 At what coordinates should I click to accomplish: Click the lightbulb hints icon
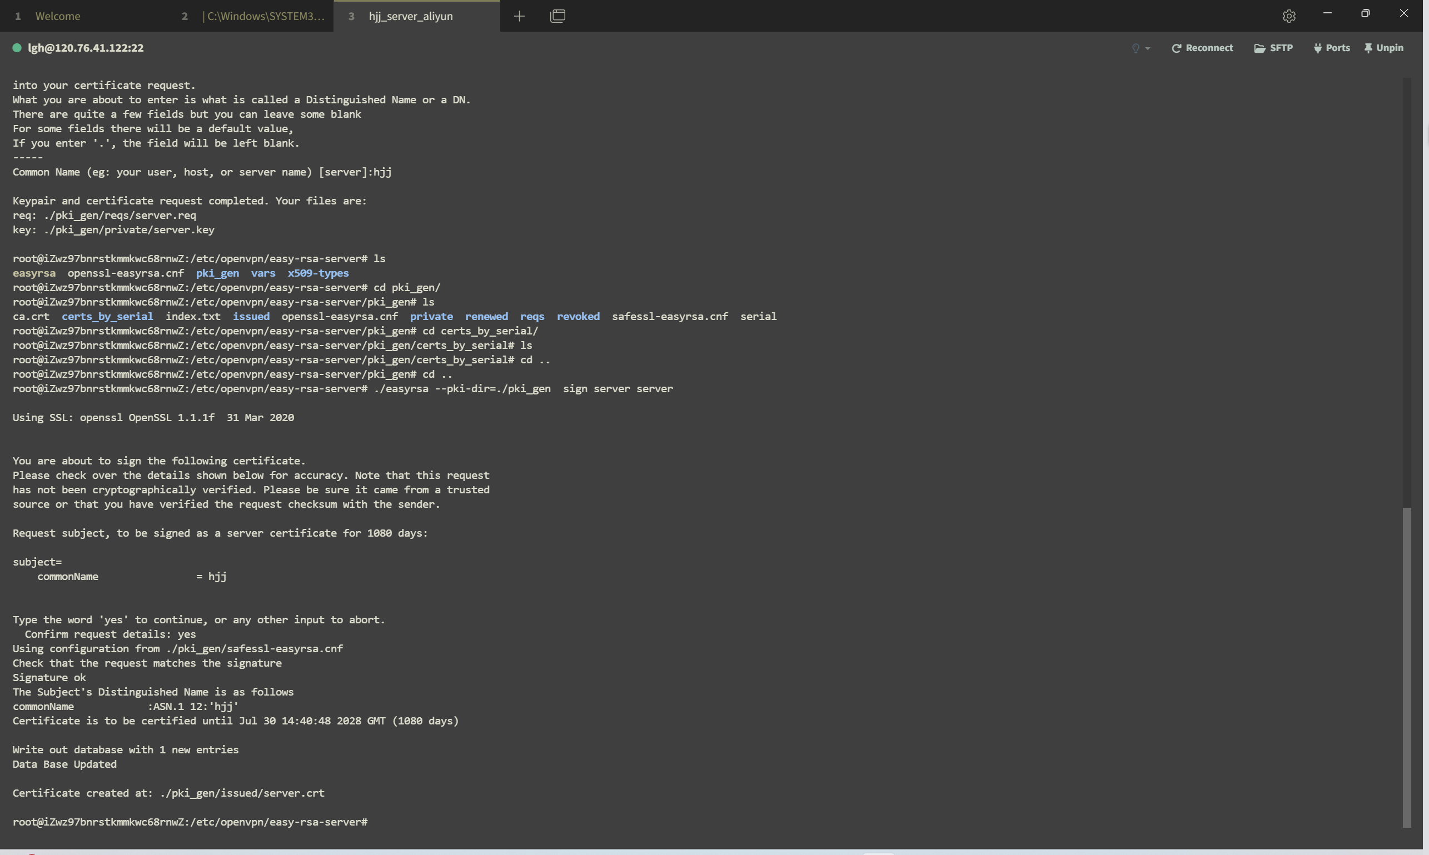coord(1136,48)
